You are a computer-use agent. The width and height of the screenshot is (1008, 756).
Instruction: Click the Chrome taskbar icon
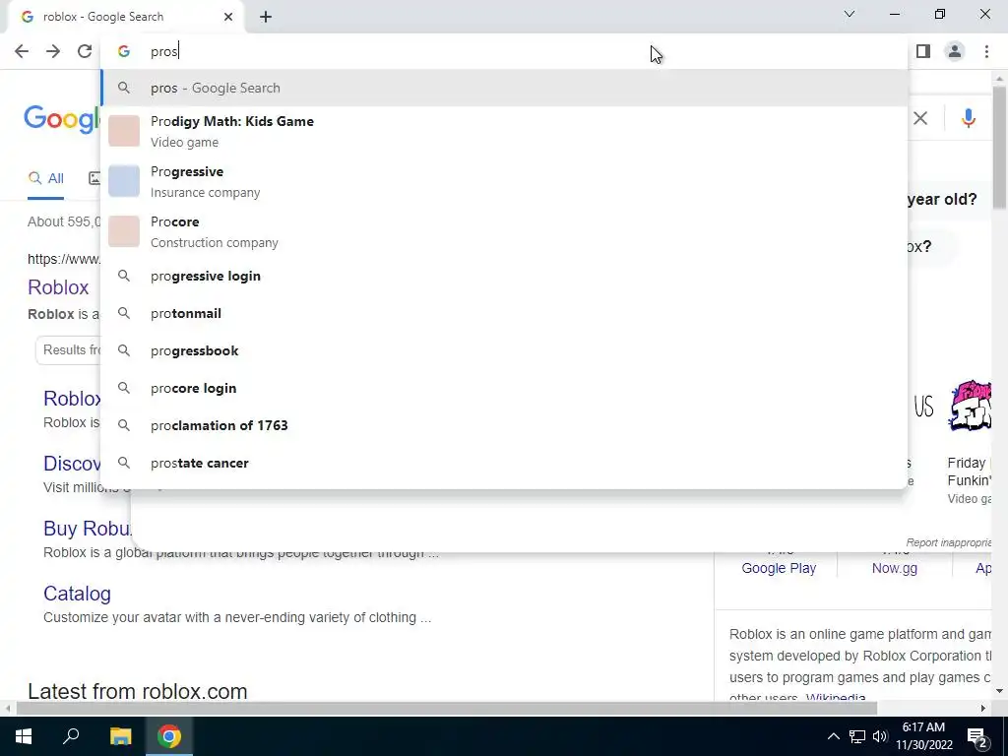click(x=169, y=736)
